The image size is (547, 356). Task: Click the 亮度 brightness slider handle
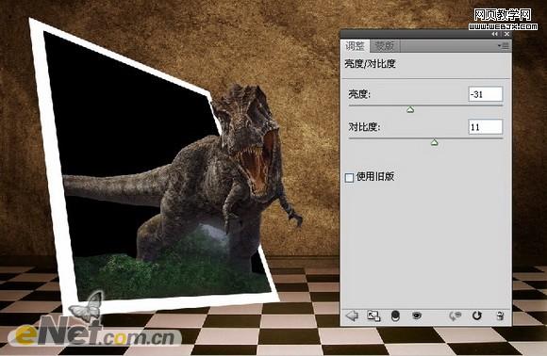[x=410, y=110]
